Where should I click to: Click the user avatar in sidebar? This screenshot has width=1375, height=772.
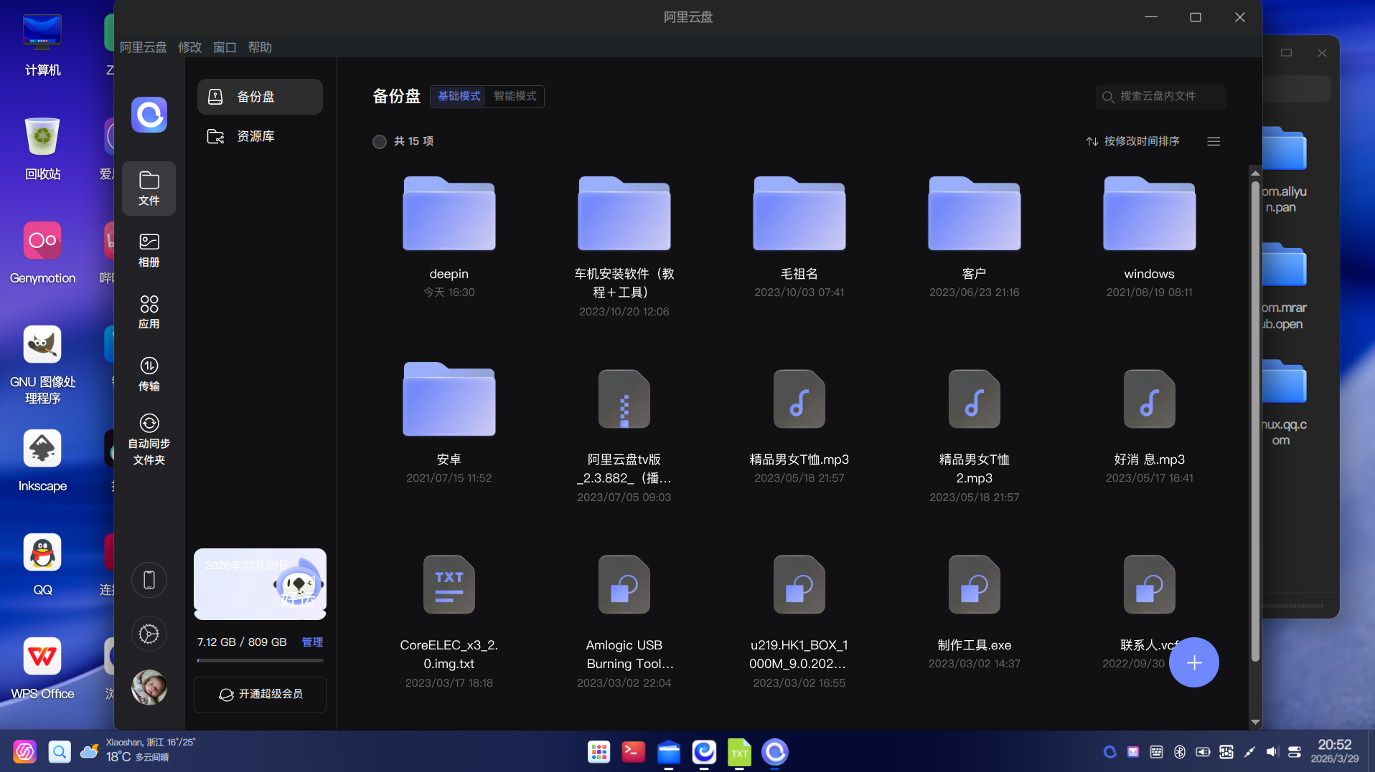(x=149, y=687)
